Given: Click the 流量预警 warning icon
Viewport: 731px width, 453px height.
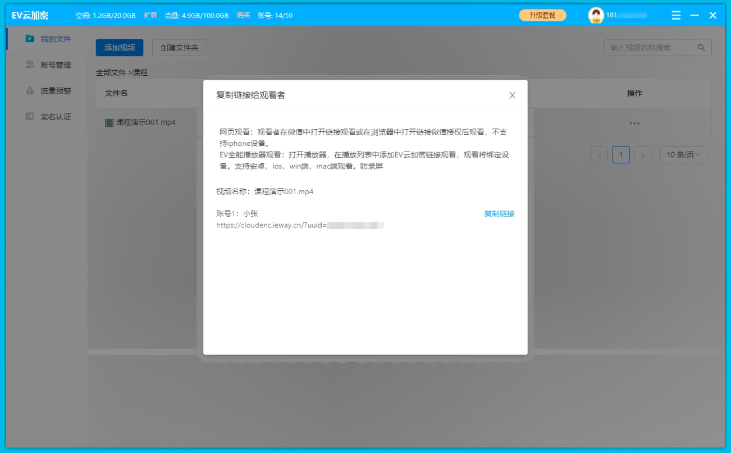Looking at the screenshot, I should click(30, 90).
